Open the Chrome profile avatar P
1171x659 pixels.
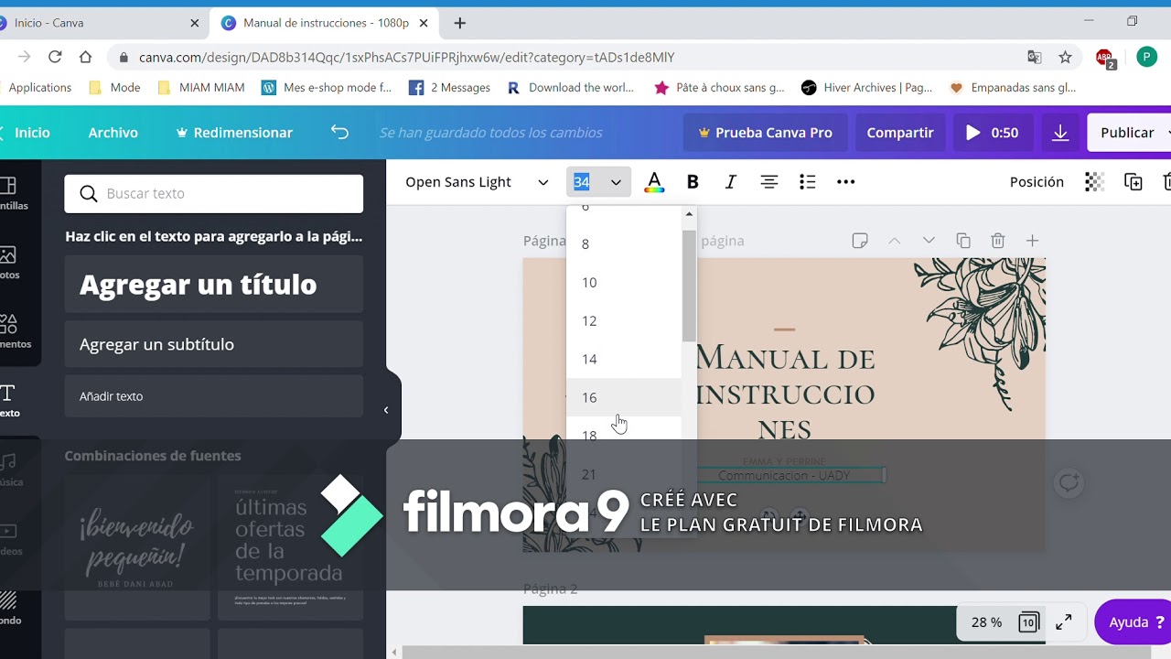1147,58
